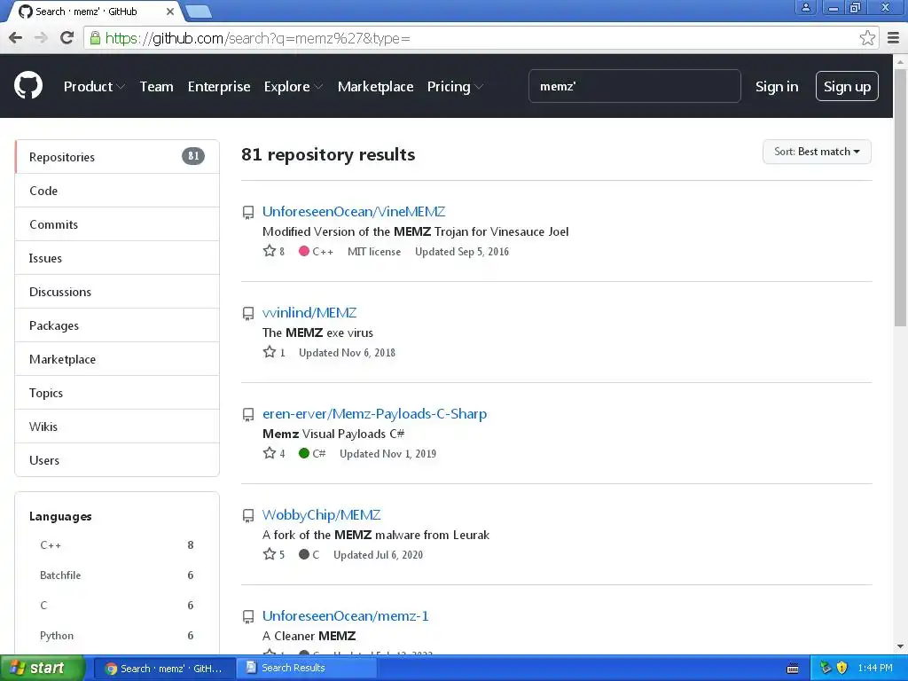Open the Team page from the header

tap(156, 86)
